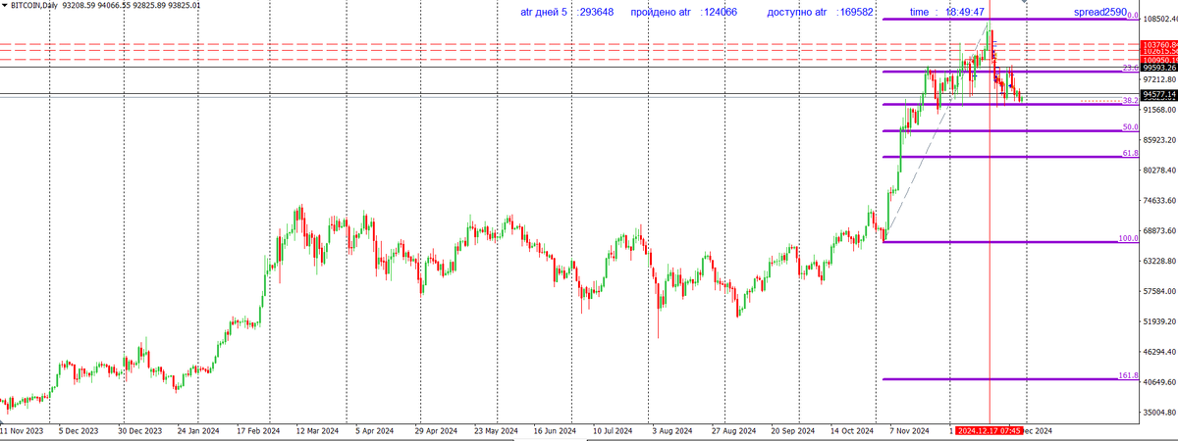Click the 5 Apr 2024 date label

374,430
